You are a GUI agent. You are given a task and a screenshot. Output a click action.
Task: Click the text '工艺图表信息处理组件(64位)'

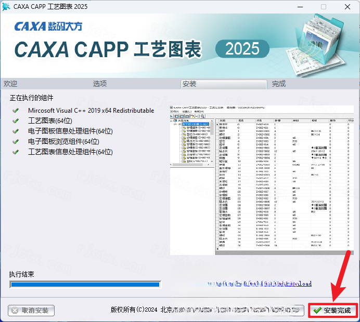pos(70,152)
